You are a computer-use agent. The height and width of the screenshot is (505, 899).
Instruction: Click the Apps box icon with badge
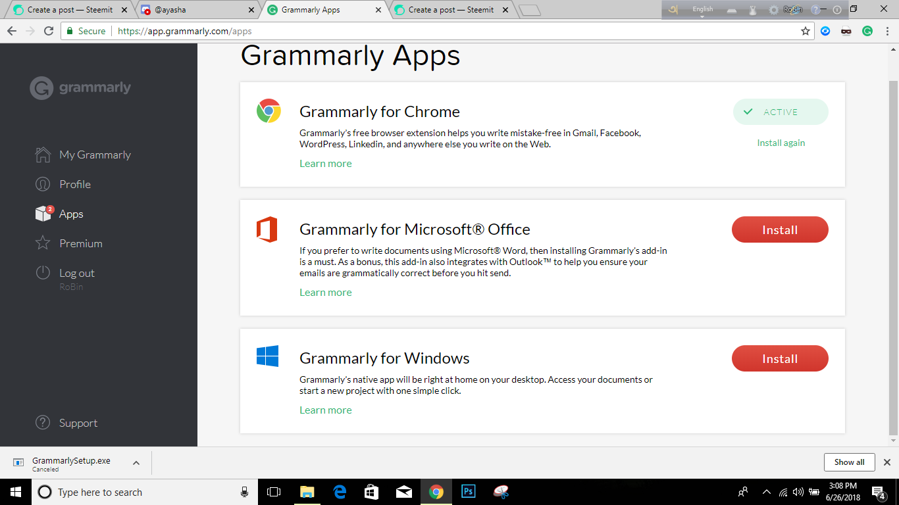[44, 213]
